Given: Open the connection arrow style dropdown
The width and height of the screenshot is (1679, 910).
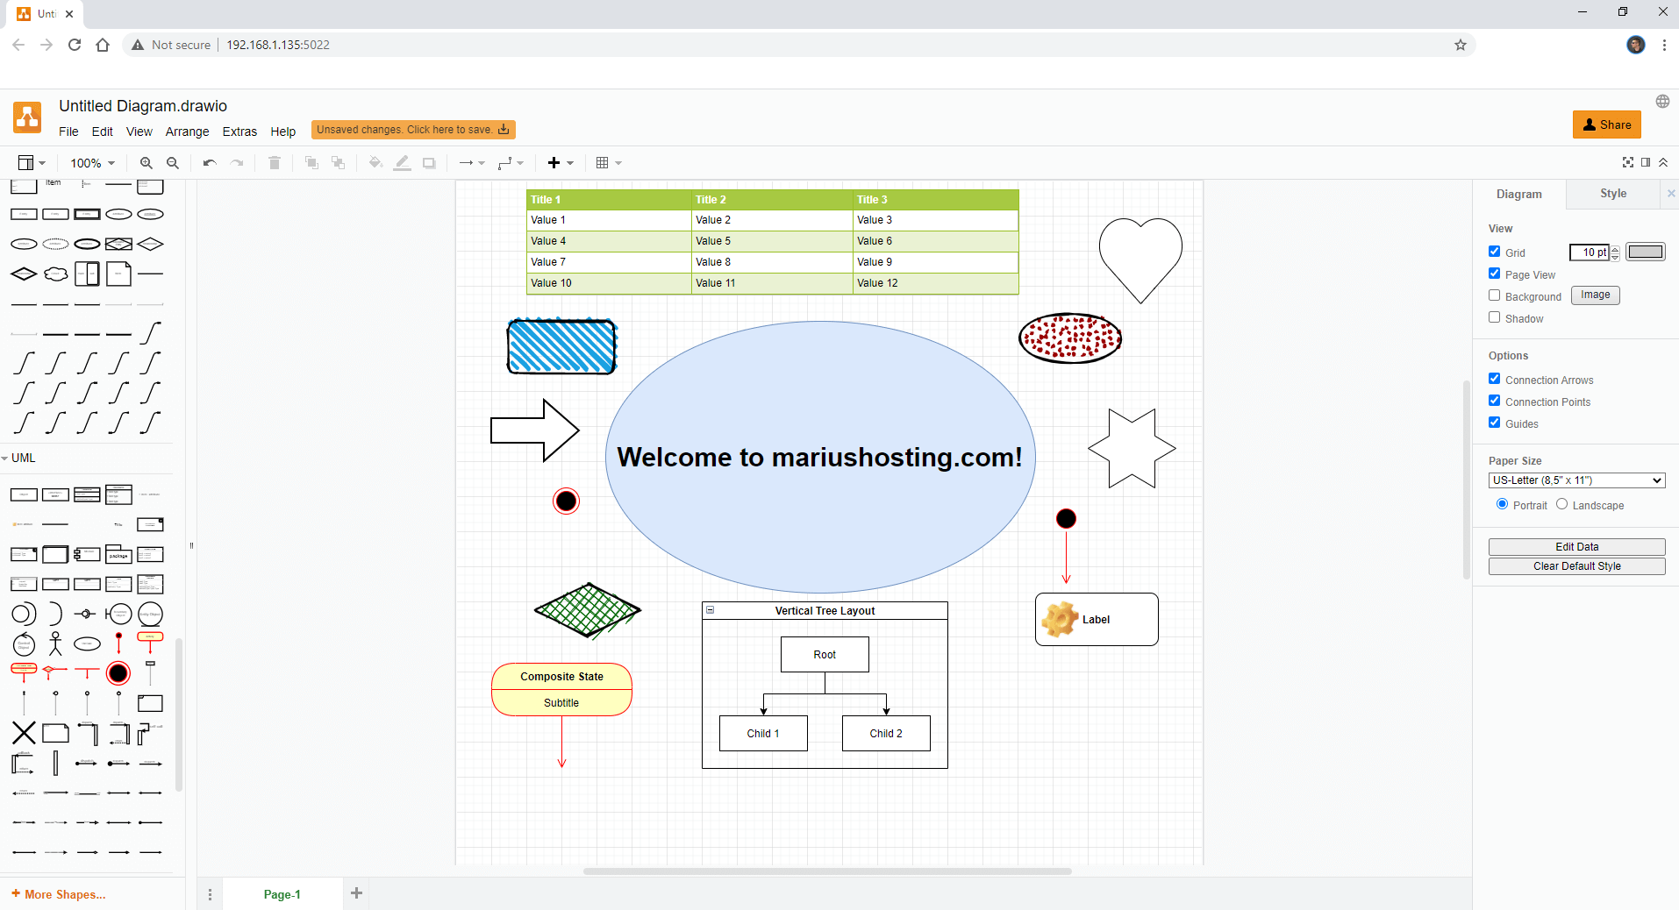Looking at the screenshot, I should tap(472, 163).
